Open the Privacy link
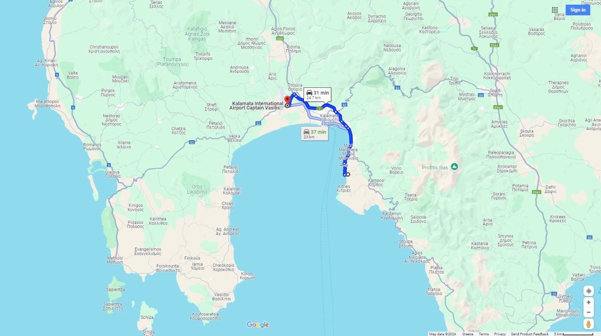This screenshot has height=336, width=601. tap(500, 334)
